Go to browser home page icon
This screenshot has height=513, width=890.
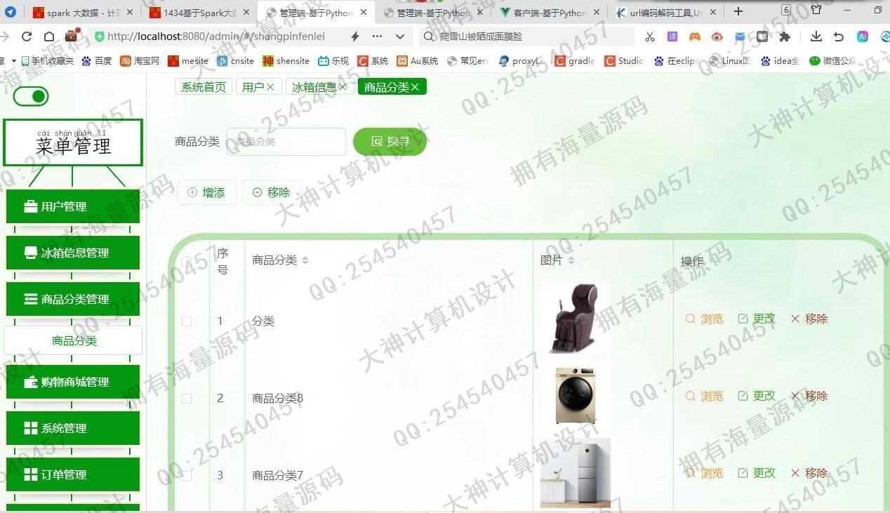(x=49, y=36)
